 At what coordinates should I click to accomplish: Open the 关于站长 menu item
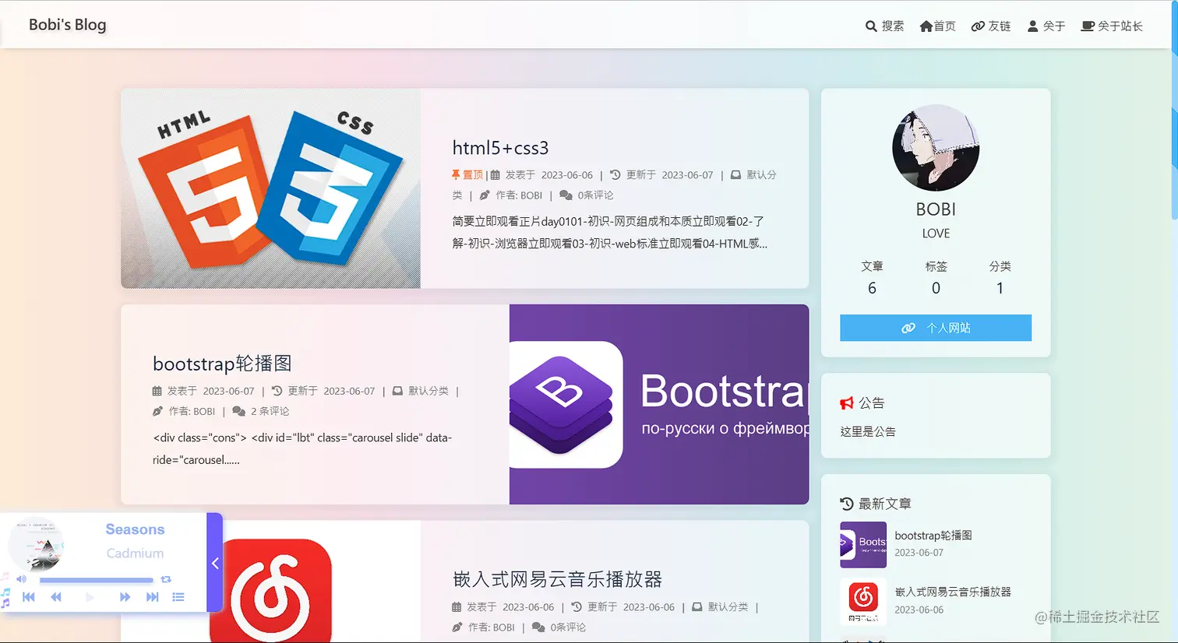[x=1112, y=26]
